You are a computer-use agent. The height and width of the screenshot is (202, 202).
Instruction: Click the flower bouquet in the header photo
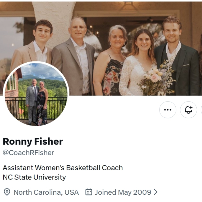click(158, 79)
